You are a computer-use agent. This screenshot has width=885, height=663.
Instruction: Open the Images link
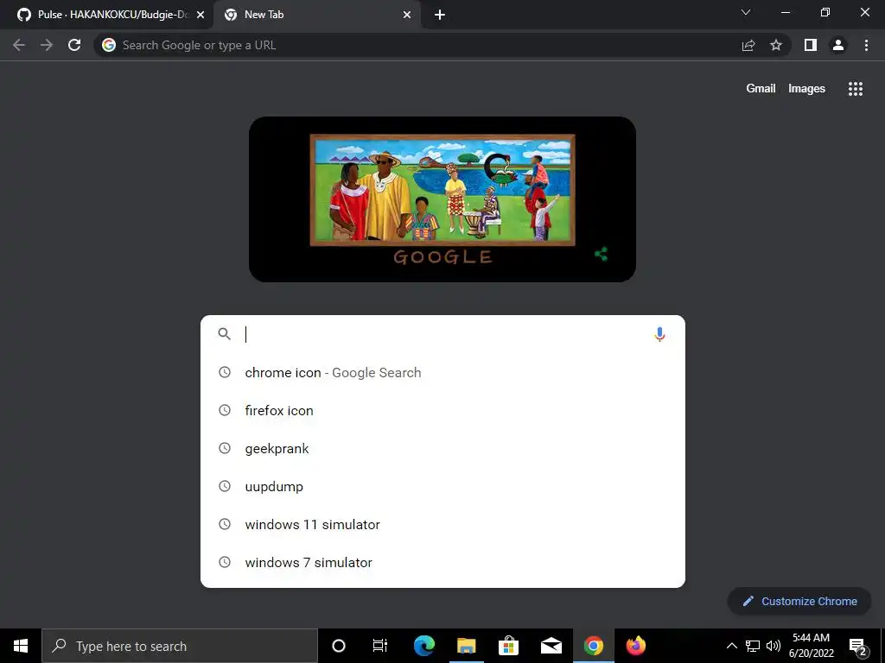[x=806, y=89]
